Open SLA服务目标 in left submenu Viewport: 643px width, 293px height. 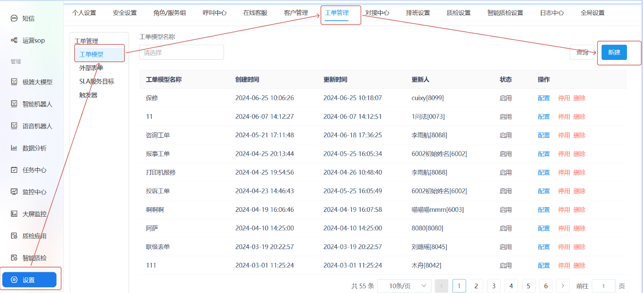[97, 81]
